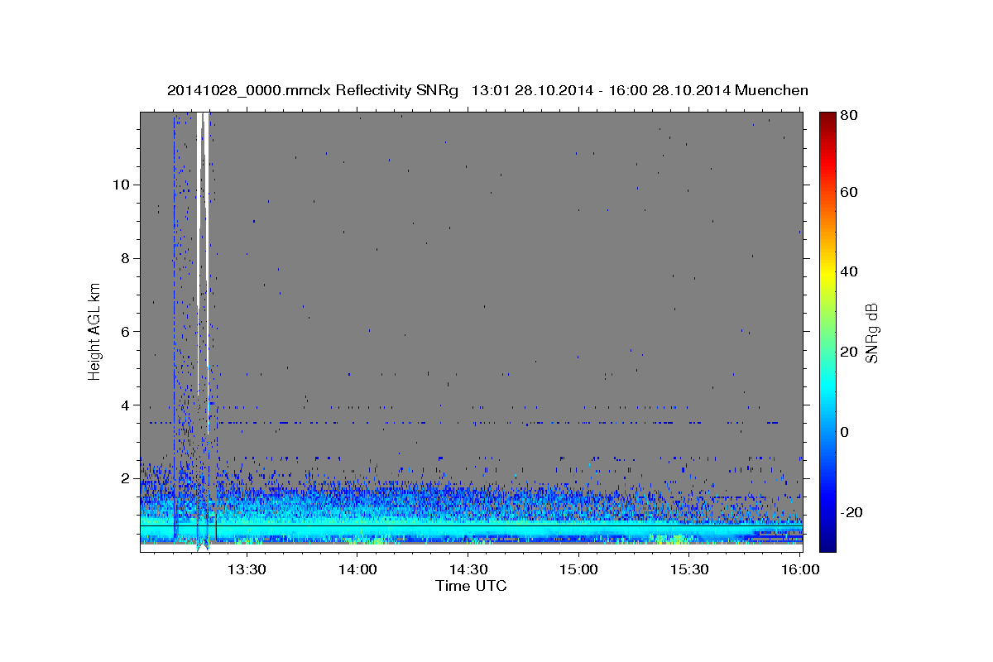
Task: Click the dark blue bottom of colorbar
Action: pos(827,542)
